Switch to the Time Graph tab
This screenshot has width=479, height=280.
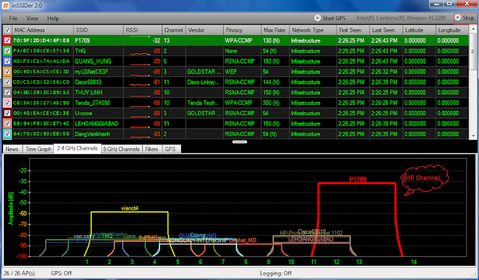point(38,149)
